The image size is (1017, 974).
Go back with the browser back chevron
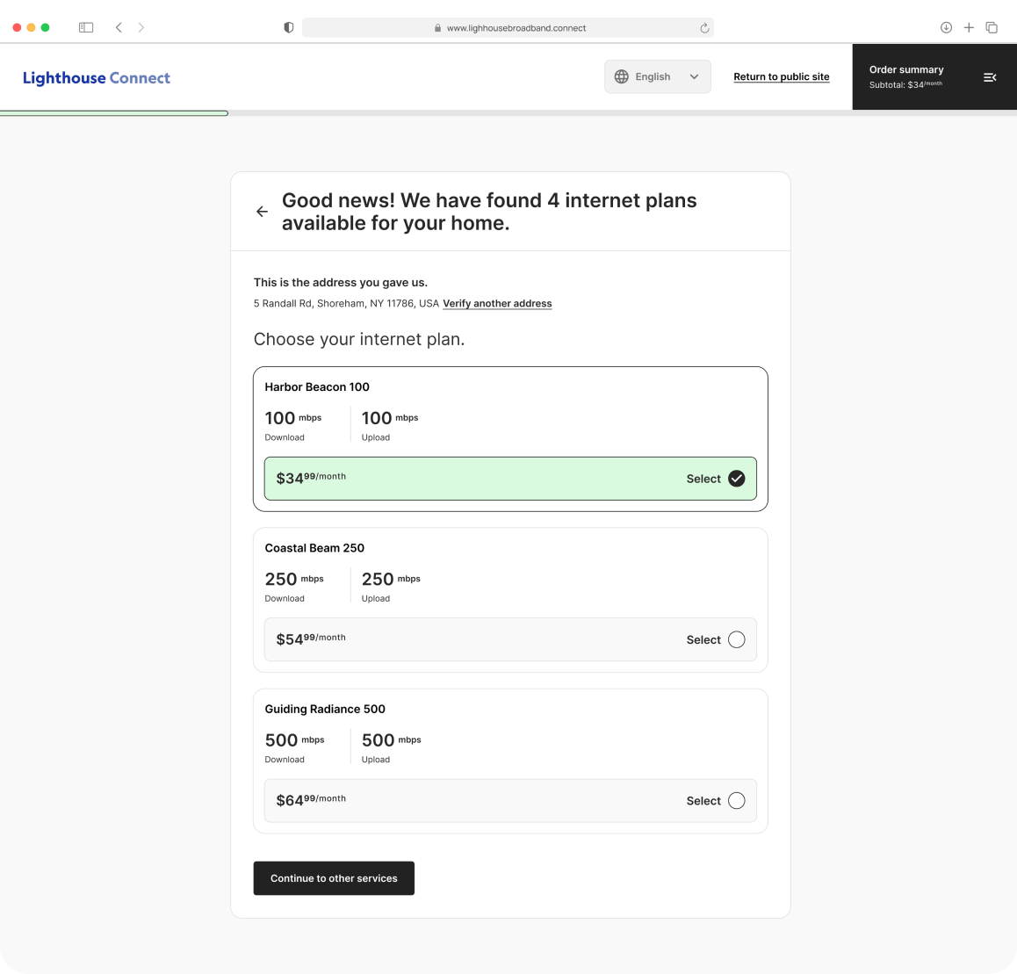119,28
